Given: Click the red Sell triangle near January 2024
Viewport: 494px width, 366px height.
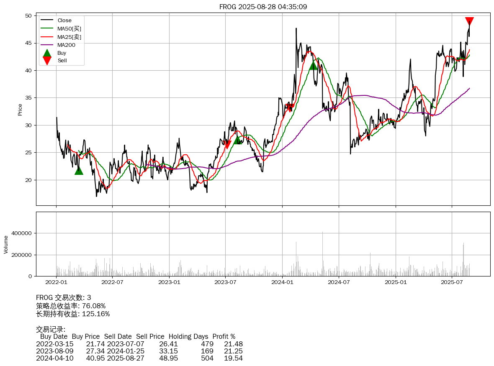Looking at the screenshot, I should click(290, 108).
